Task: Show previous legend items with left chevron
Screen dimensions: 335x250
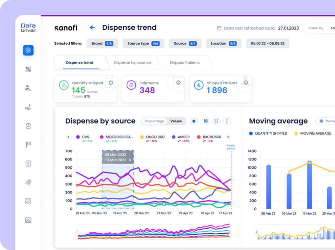Action: (x=68, y=137)
